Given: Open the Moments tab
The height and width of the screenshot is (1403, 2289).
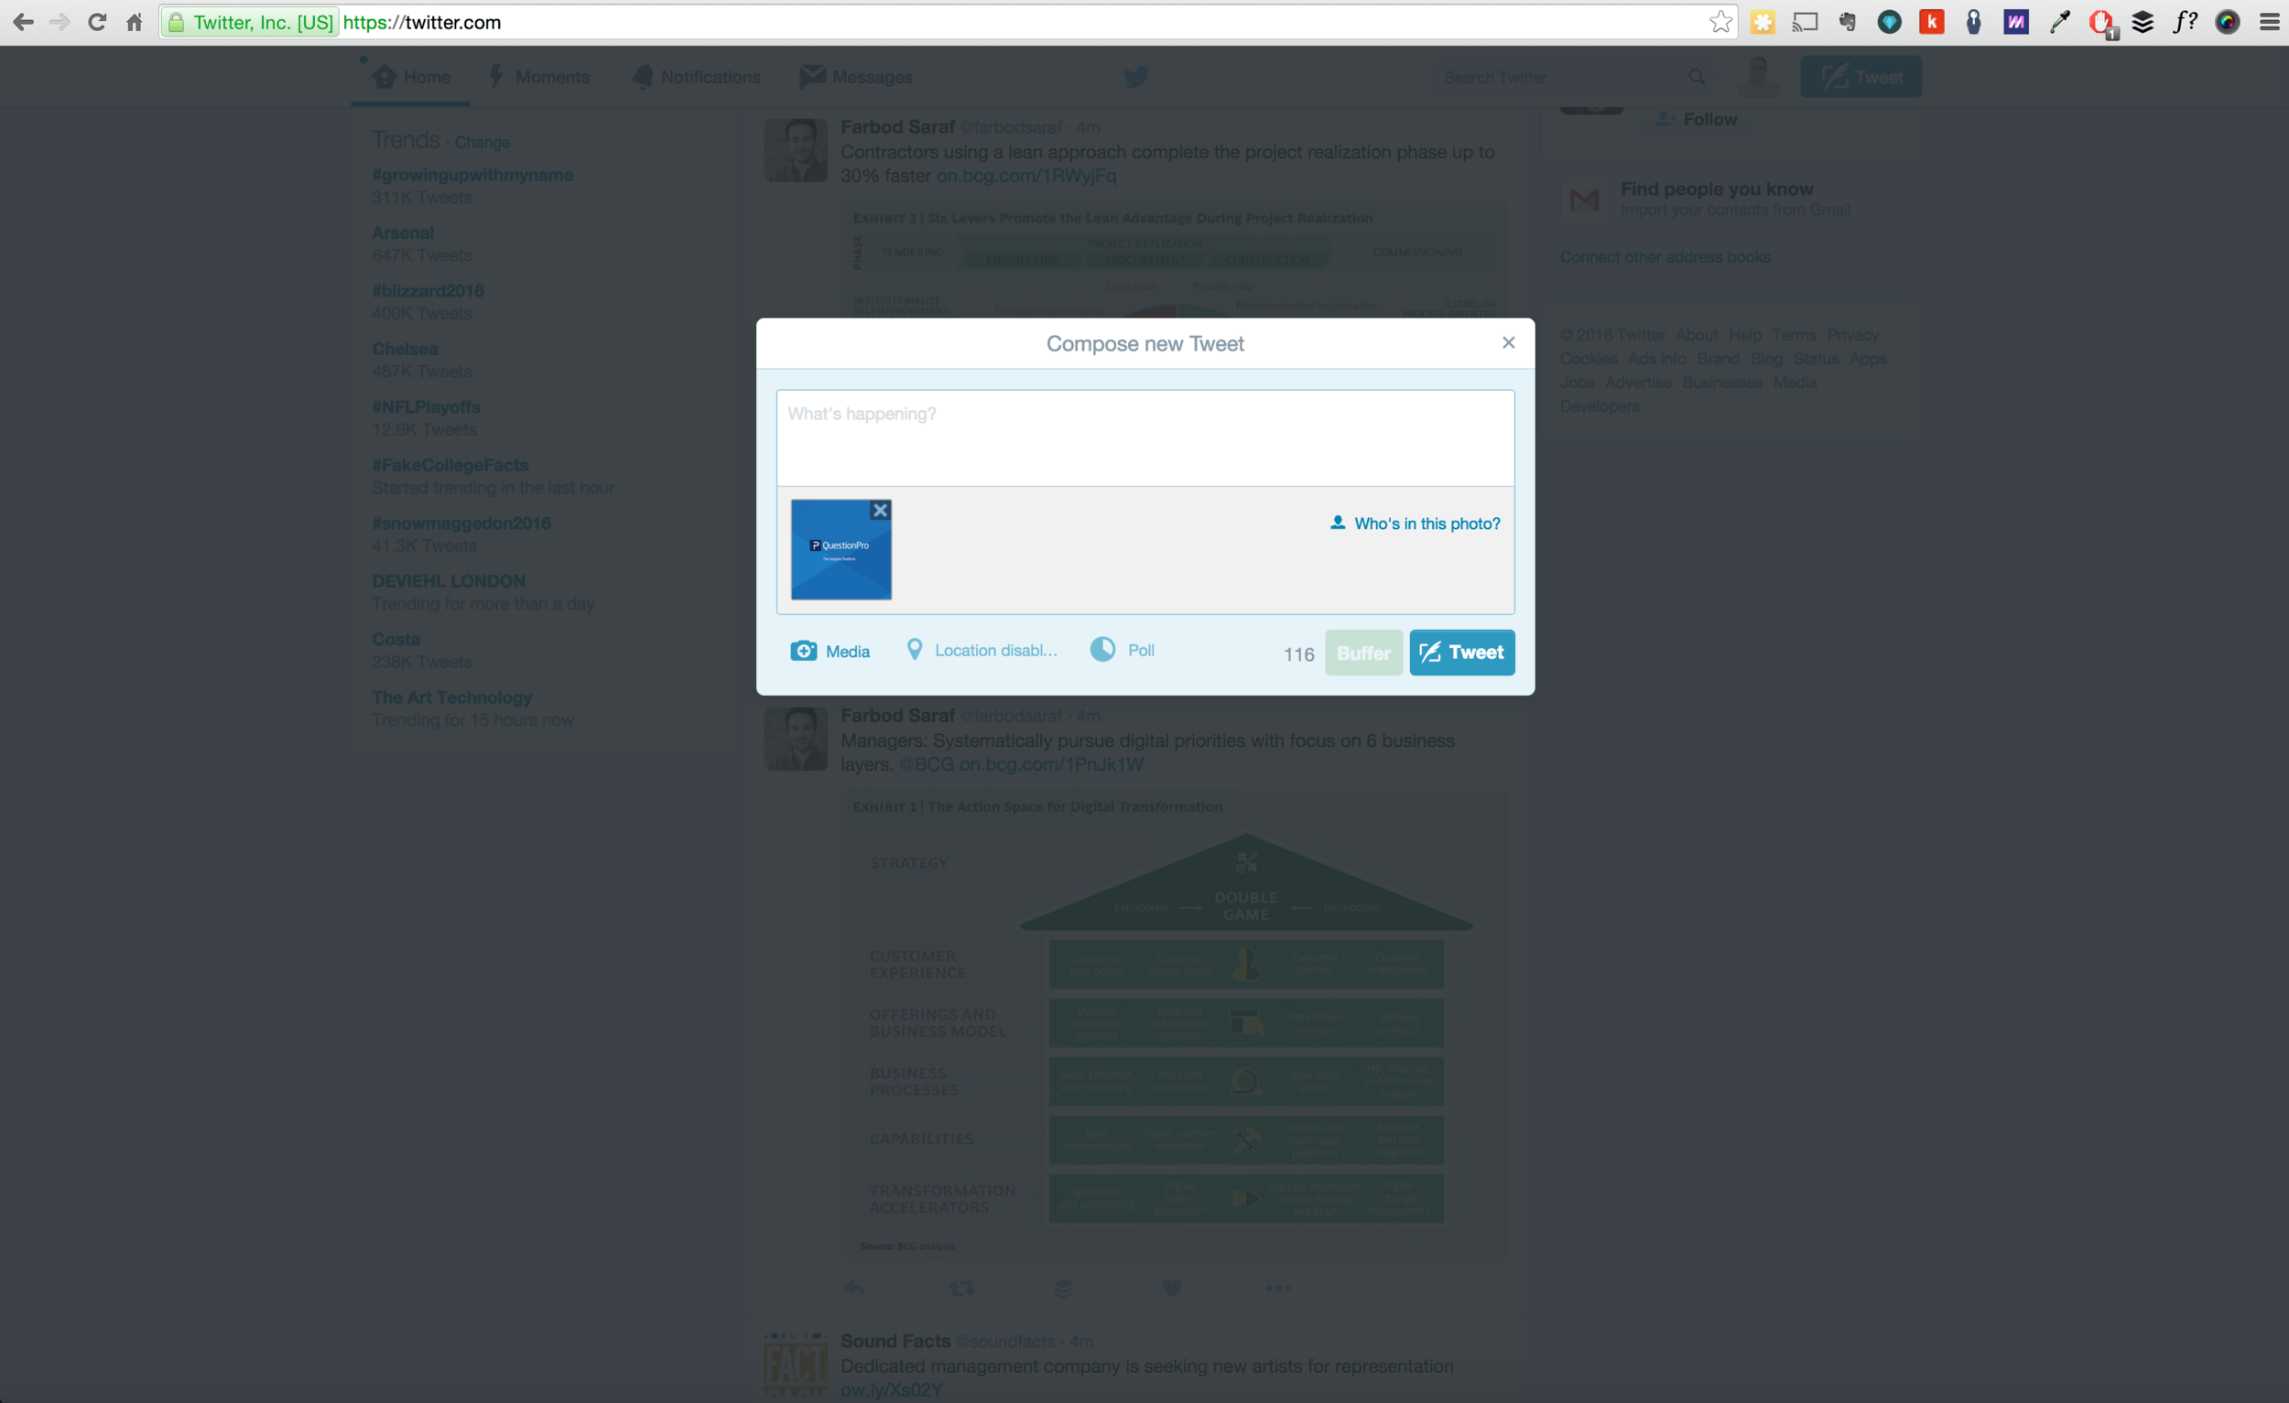Looking at the screenshot, I should (x=539, y=77).
